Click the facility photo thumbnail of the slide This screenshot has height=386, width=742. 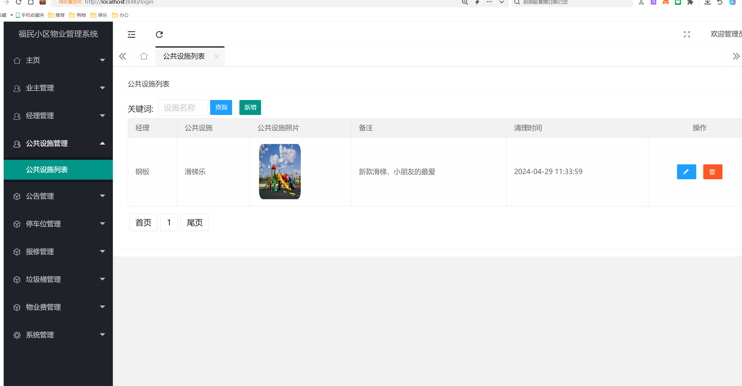[x=279, y=172]
